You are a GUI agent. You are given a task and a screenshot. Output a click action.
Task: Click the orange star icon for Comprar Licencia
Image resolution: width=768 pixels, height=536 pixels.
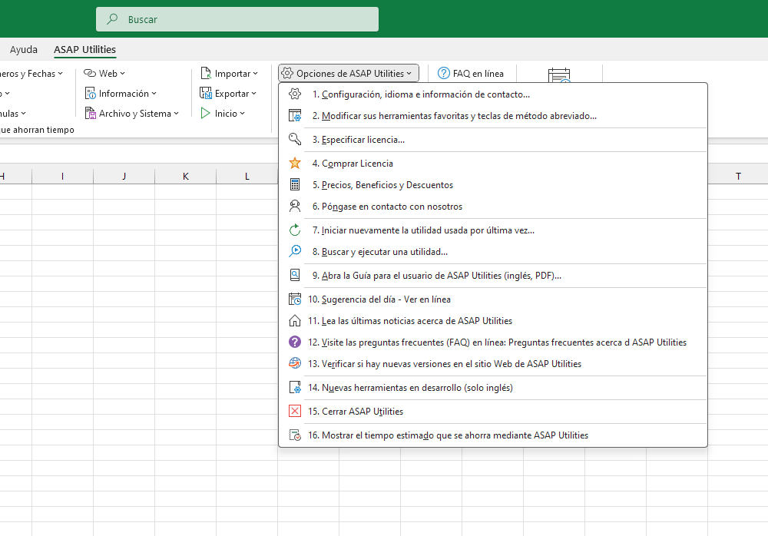click(x=295, y=163)
